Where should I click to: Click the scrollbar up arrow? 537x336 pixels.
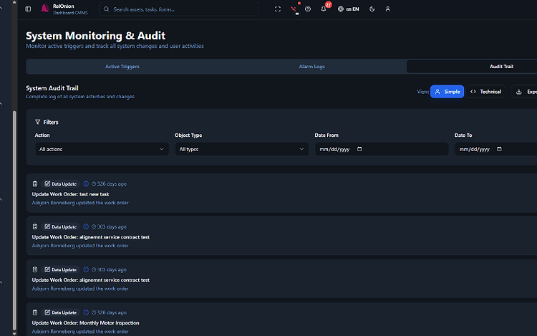[x=14, y=2]
